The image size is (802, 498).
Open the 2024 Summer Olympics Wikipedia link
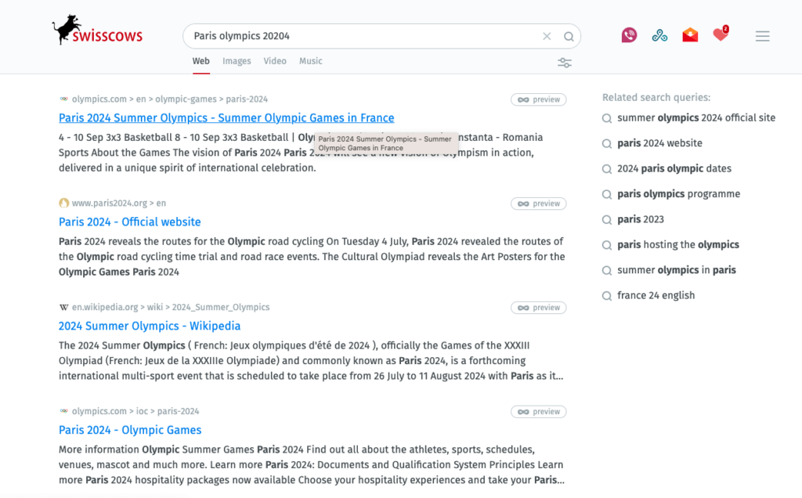click(x=150, y=326)
